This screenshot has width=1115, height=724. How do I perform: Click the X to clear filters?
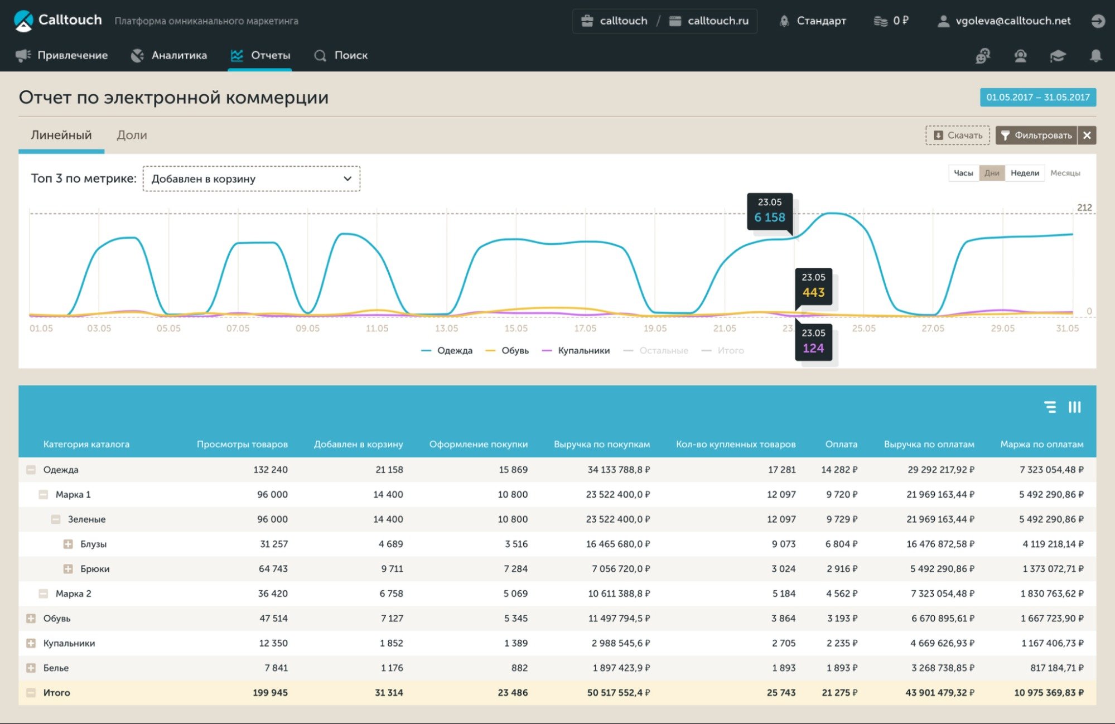tap(1087, 136)
